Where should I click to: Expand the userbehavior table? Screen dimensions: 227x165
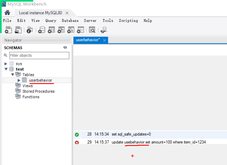pos(19,80)
